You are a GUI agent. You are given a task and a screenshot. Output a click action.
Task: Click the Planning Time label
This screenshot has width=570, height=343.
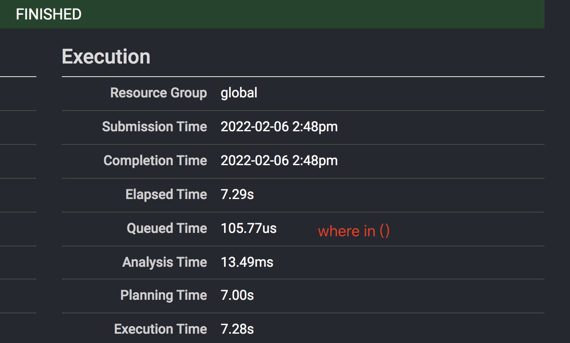coord(163,295)
